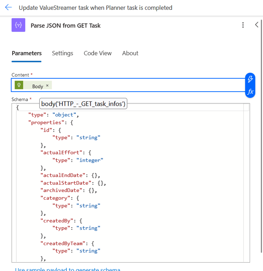Open the fx expression editor

(250, 92)
